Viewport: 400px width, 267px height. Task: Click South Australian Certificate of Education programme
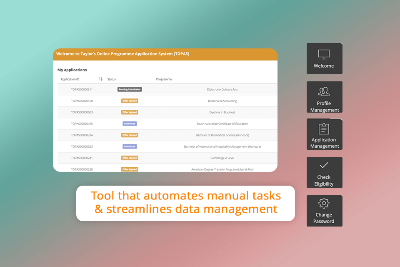coord(222,123)
